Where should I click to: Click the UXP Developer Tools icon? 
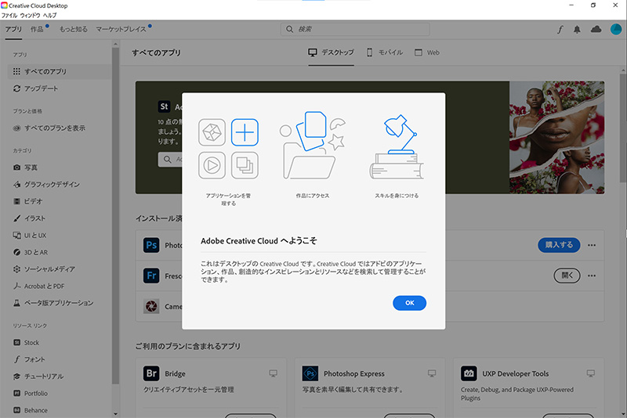pyautogui.click(x=469, y=373)
